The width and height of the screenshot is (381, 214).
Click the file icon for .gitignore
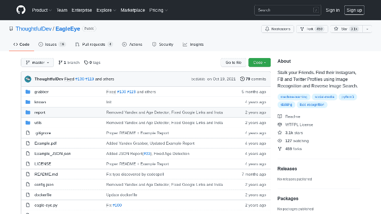click(x=28, y=133)
